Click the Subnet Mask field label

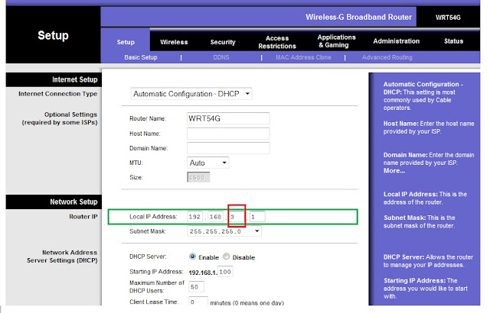[148, 231]
